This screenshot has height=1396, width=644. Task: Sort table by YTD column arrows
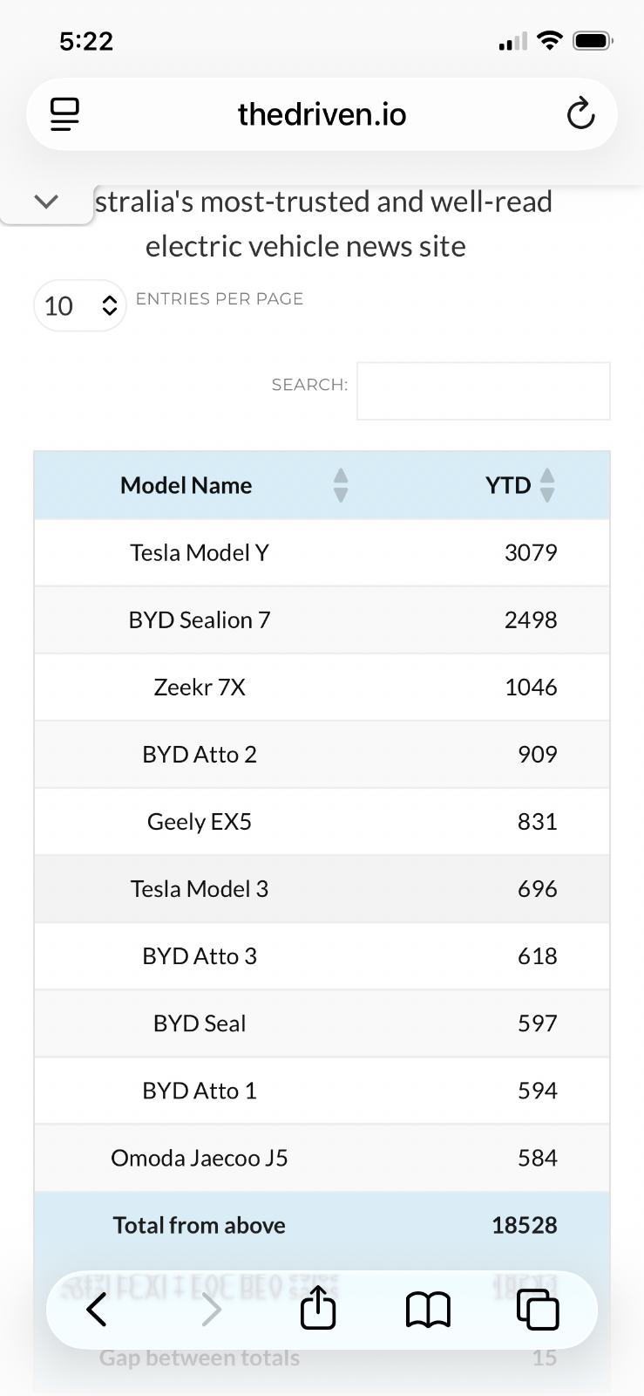tap(547, 485)
